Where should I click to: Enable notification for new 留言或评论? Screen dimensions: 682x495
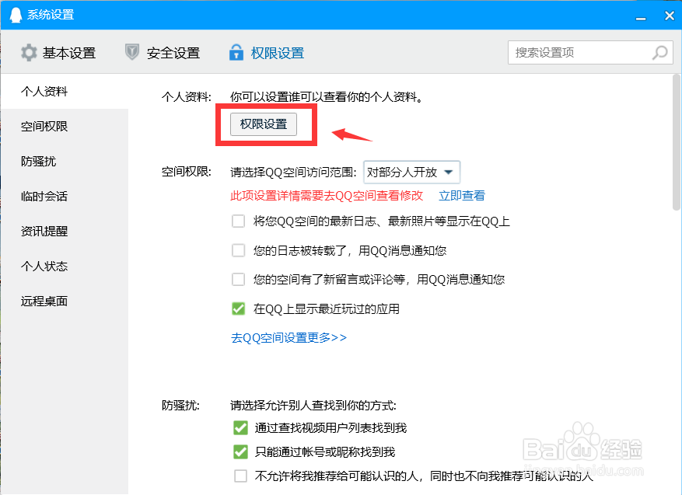tap(239, 279)
